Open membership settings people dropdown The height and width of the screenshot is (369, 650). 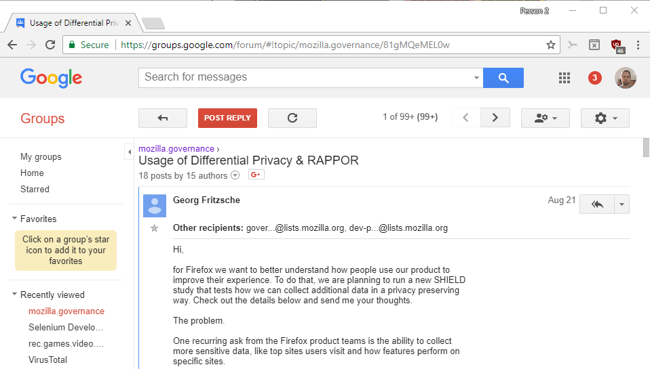[545, 118]
